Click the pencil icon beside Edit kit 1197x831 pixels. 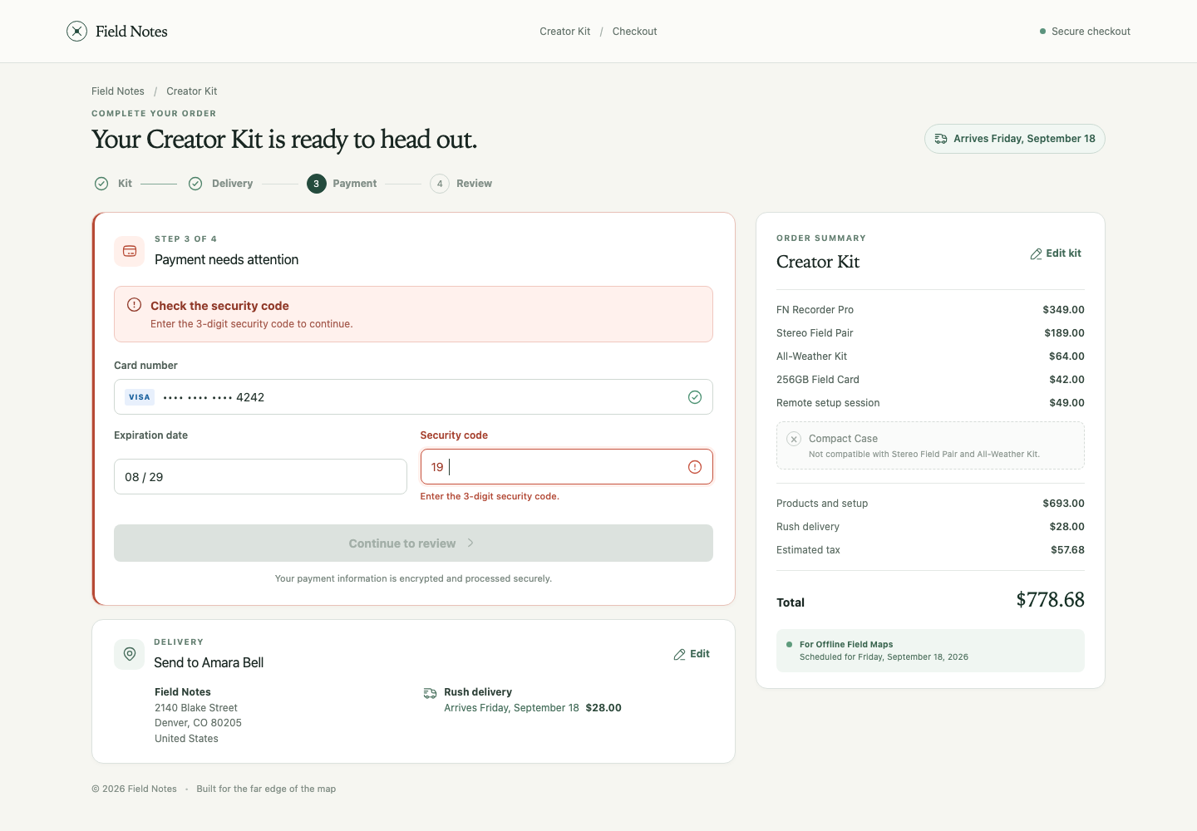tap(1036, 253)
